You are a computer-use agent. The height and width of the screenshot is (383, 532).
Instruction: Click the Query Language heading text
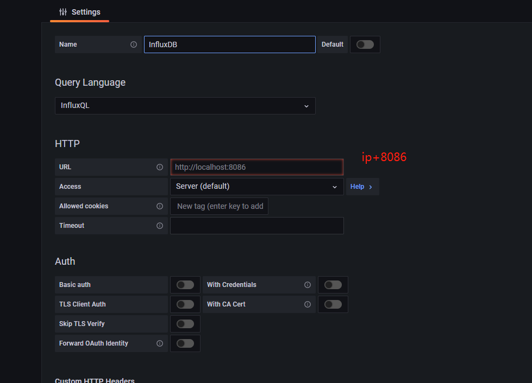pos(90,82)
